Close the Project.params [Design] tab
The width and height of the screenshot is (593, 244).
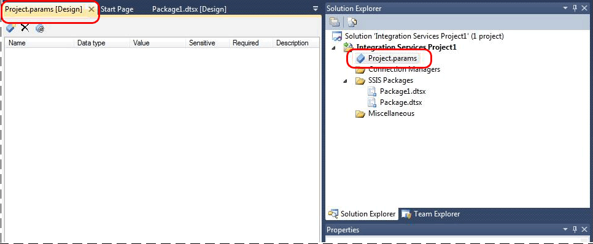(x=91, y=9)
